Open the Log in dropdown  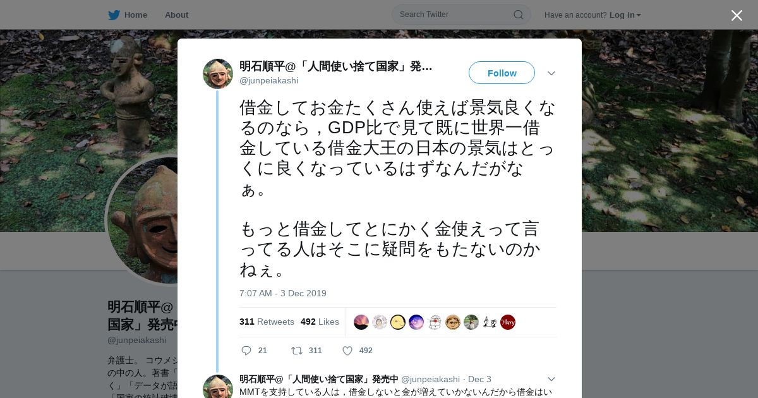coord(625,15)
